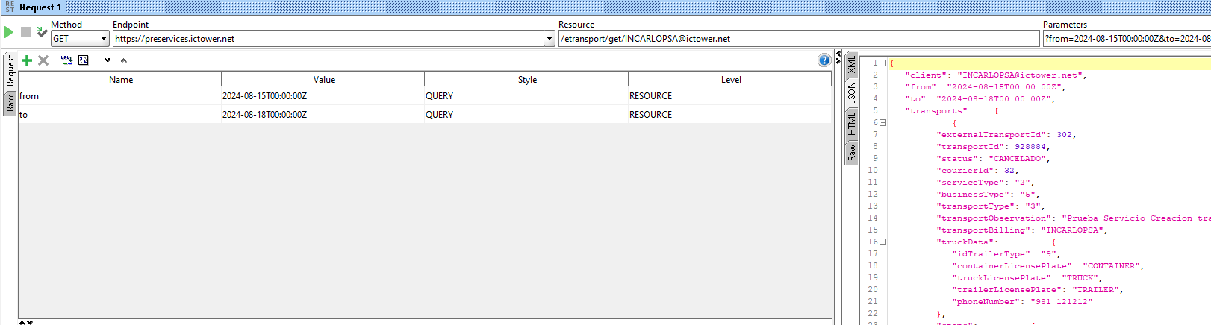Screen dimensions: 1211x325
Task: Sort by the Name column header
Action: point(120,79)
